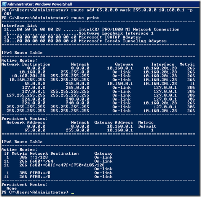
Task: Click 'None' under IPv6 persistent routes
Action: pyautogui.click(x=12, y=188)
